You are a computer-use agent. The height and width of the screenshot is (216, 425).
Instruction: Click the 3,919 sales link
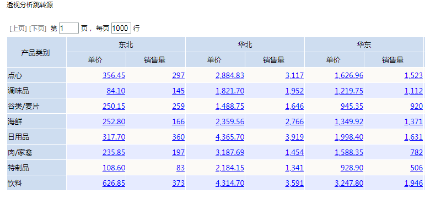click(294, 137)
